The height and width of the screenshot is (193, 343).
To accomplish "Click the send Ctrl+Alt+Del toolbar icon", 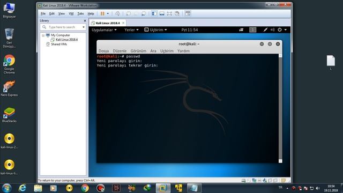I will pos(117,13).
